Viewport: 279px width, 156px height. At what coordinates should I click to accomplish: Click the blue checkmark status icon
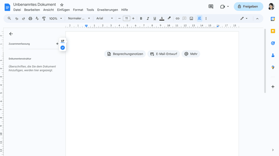tap(63, 48)
